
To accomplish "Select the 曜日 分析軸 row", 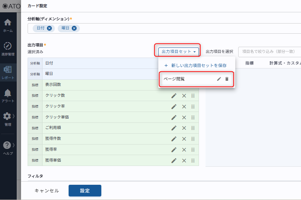I will (93, 74).
